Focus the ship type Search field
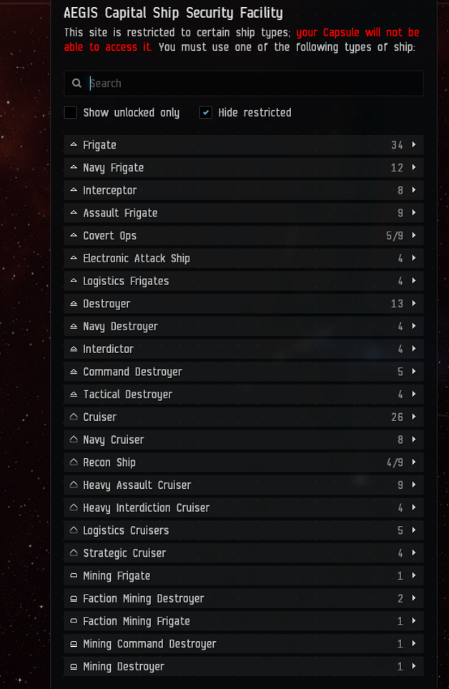The width and height of the screenshot is (449, 689). pyautogui.click(x=250, y=84)
